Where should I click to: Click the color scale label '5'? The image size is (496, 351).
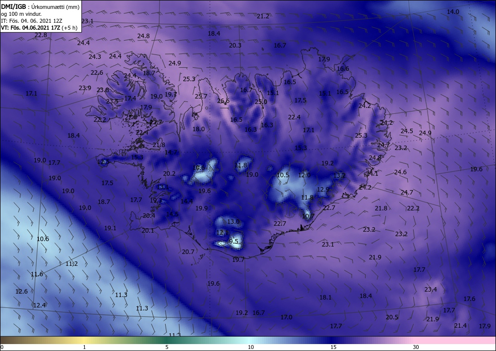click(x=167, y=347)
